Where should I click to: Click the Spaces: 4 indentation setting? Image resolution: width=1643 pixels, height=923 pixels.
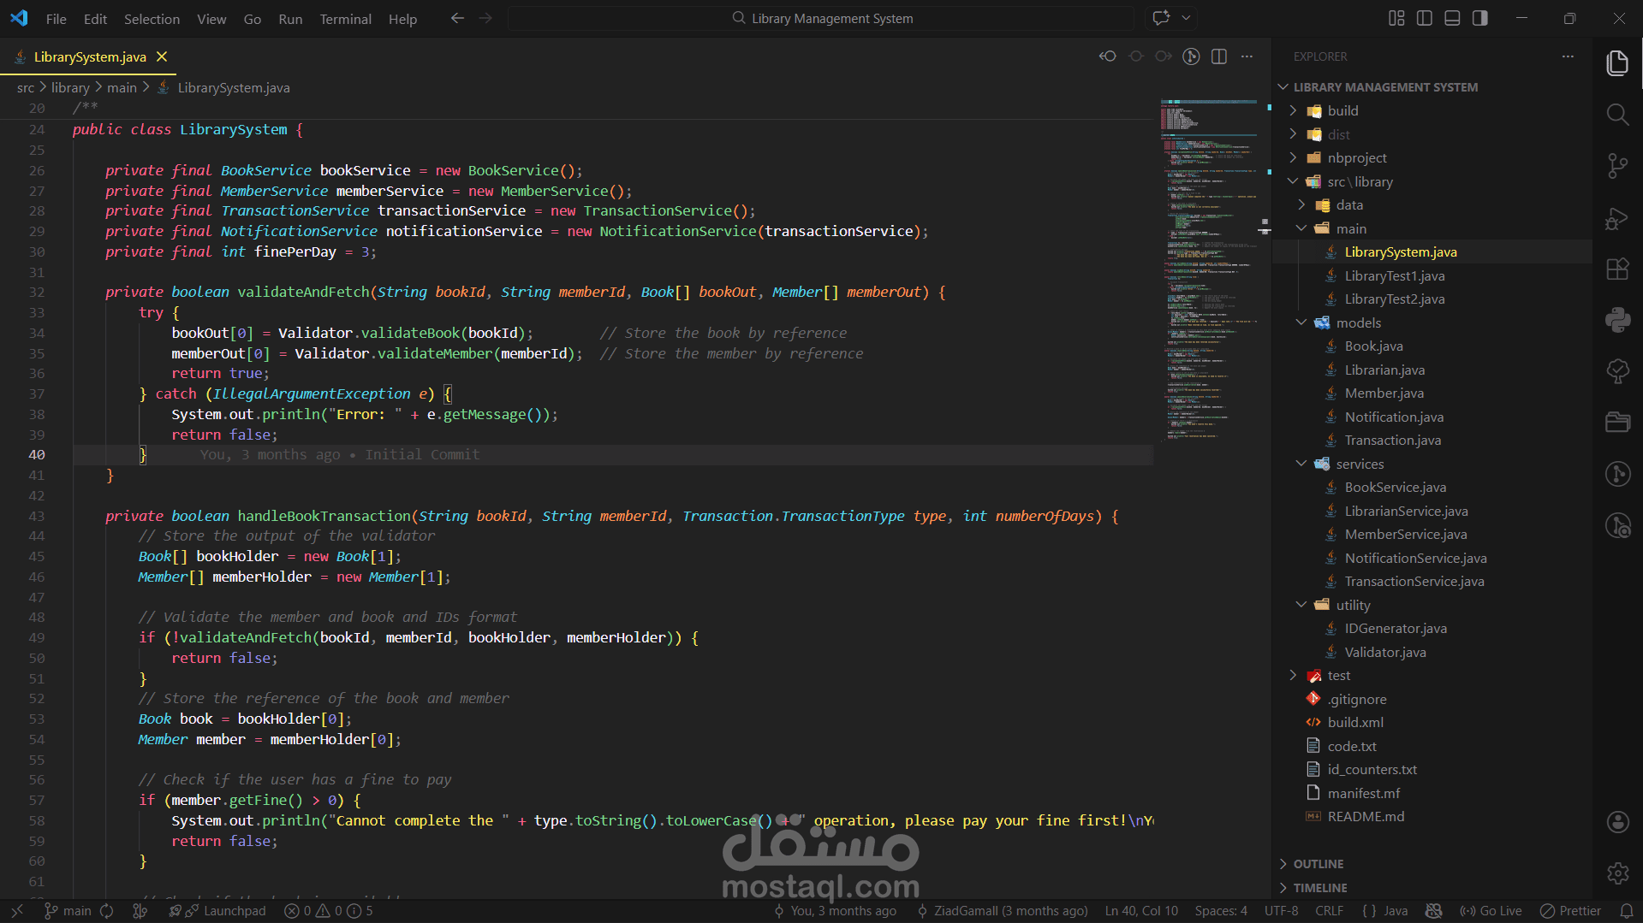click(x=1221, y=911)
